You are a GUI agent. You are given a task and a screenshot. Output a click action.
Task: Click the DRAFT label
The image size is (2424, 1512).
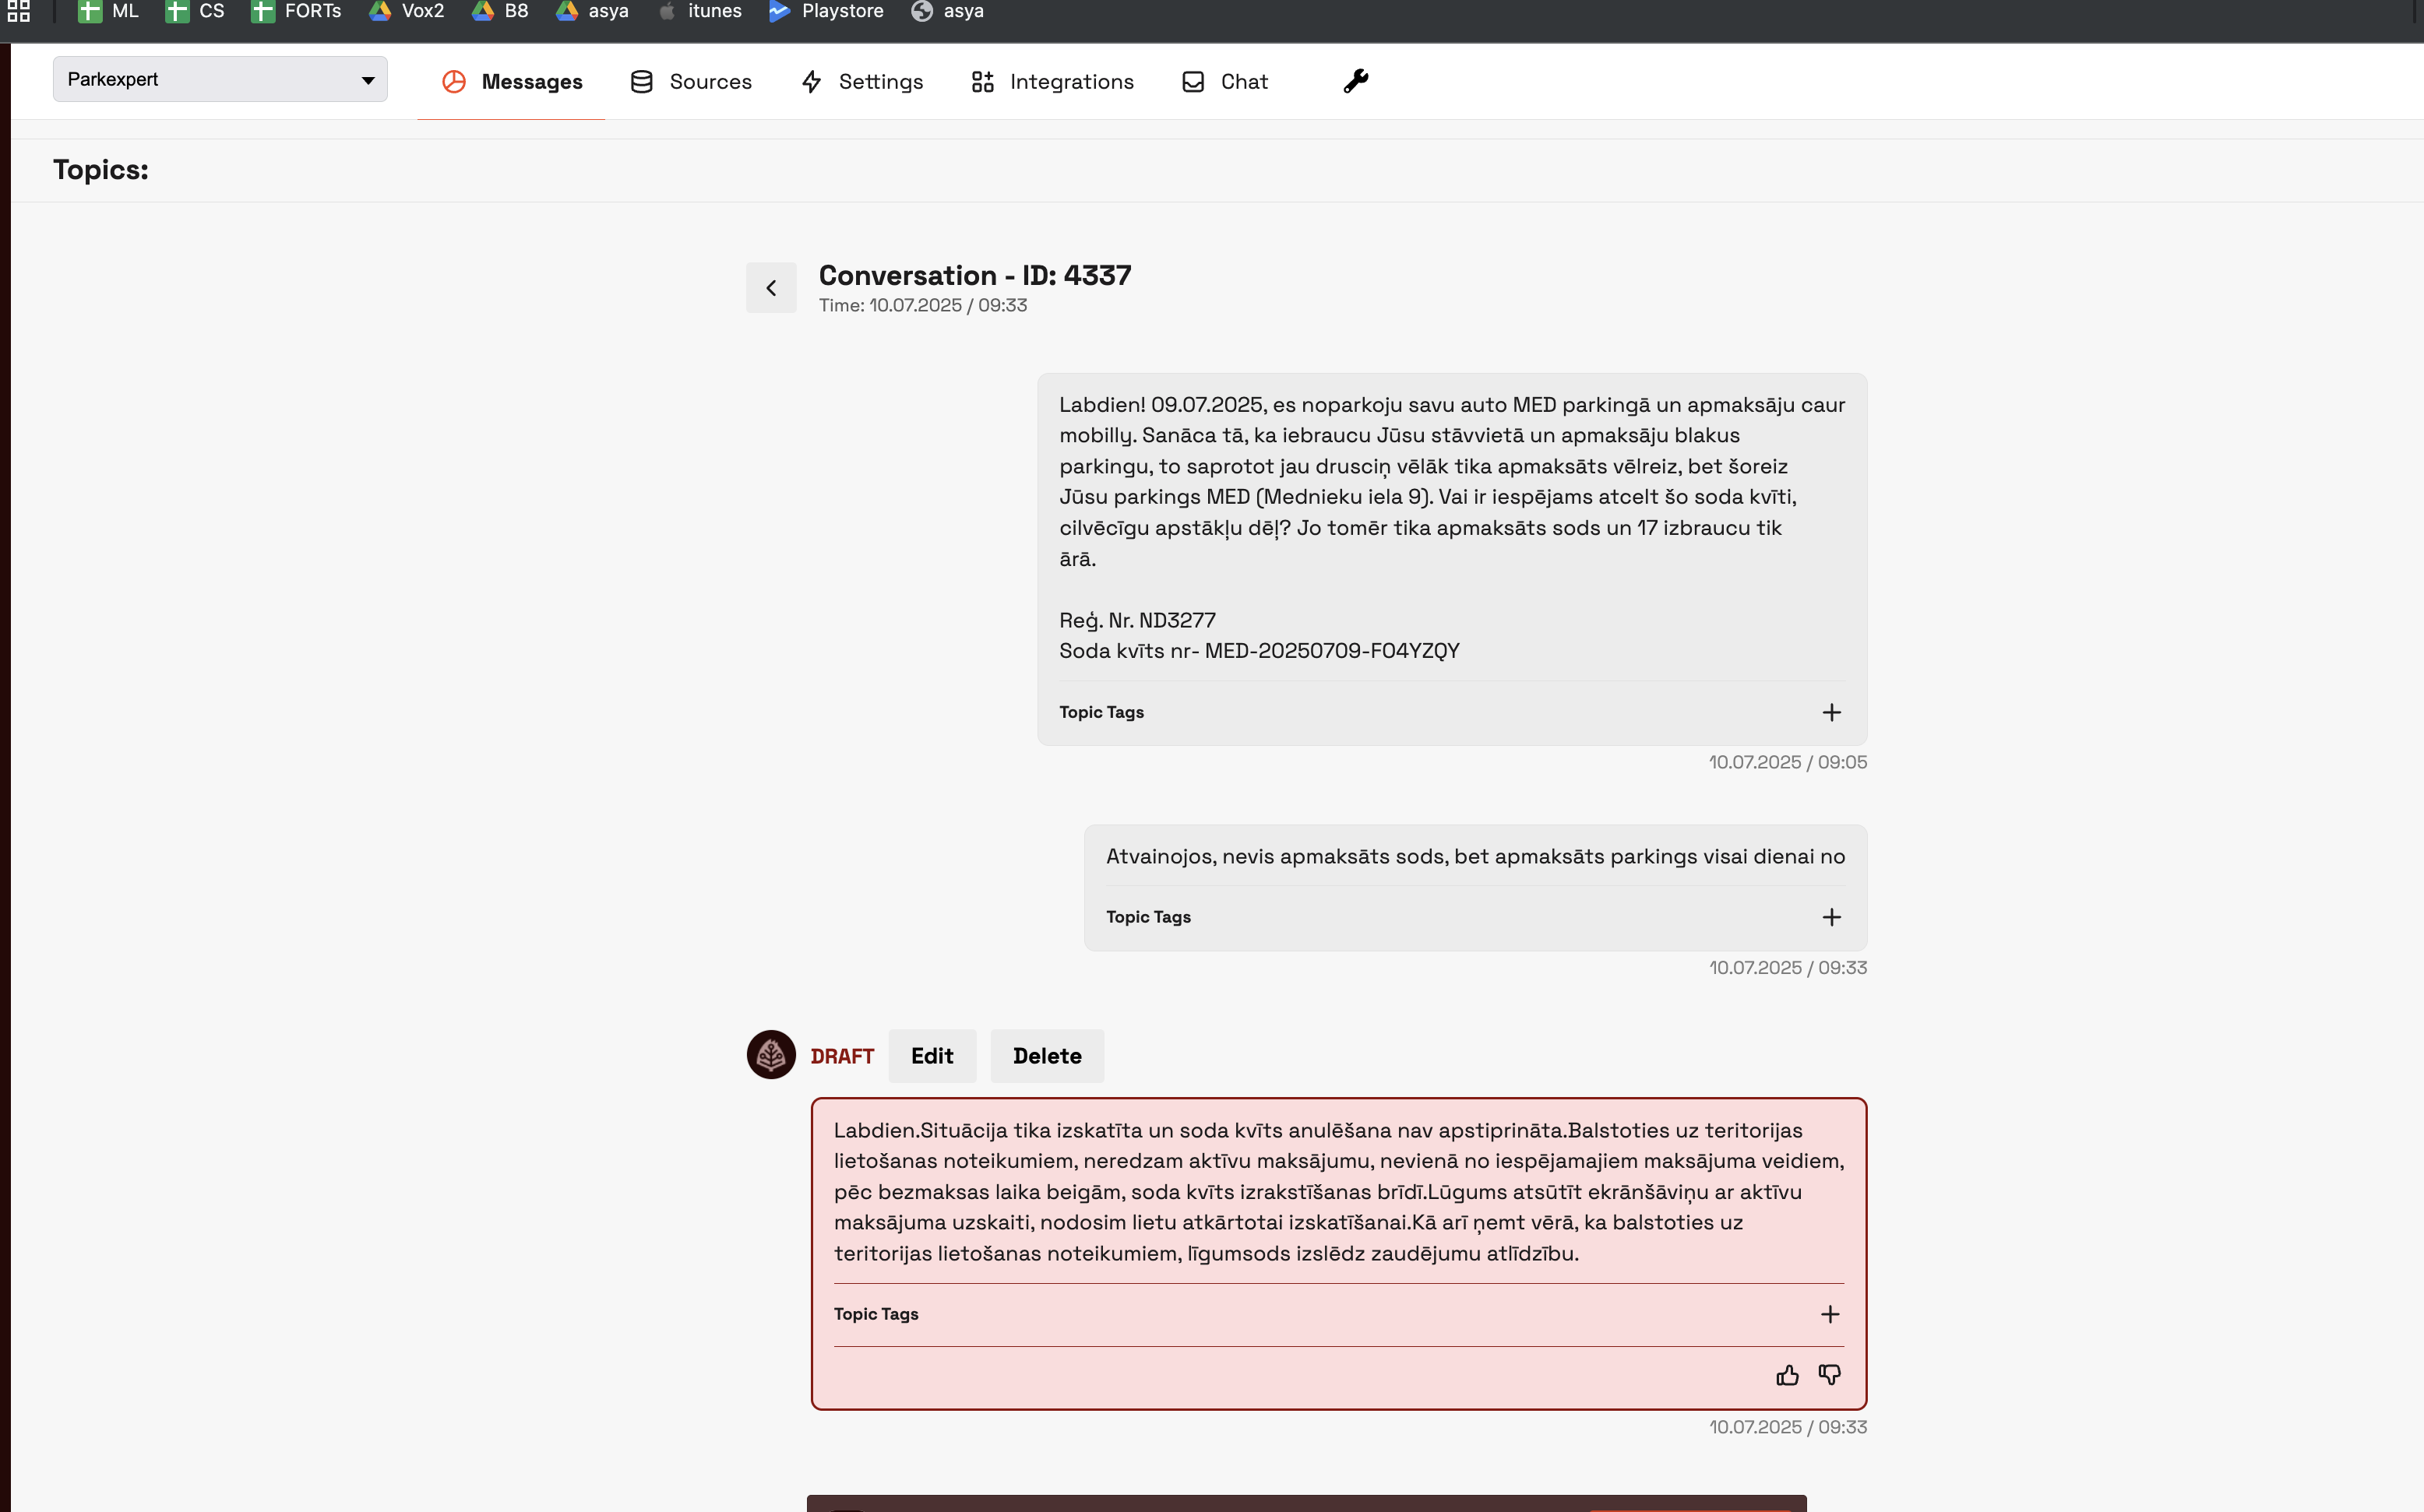click(x=842, y=1056)
